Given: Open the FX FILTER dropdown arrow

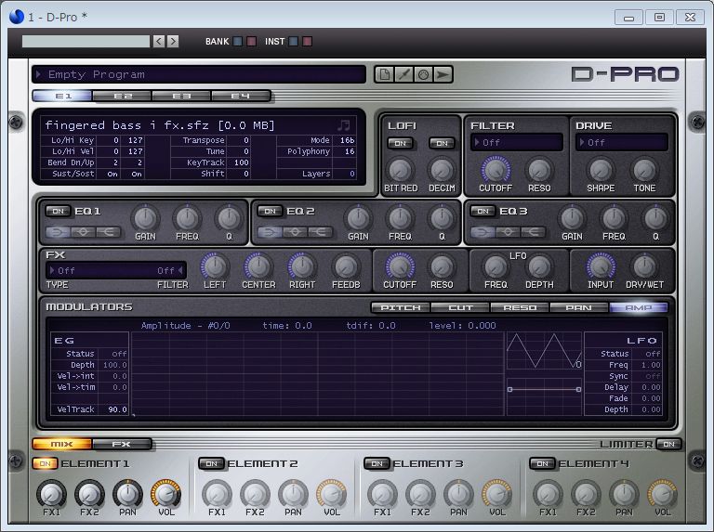Looking at the screenshot, I should 180,270.
